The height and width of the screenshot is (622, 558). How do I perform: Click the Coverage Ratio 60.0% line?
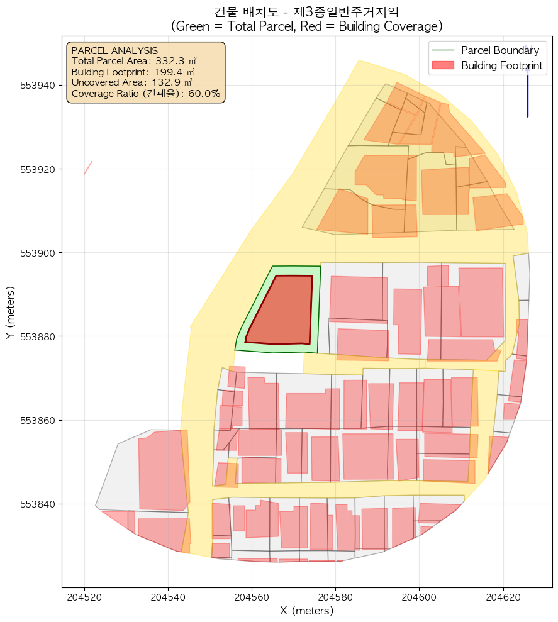[x=146, y=94]
